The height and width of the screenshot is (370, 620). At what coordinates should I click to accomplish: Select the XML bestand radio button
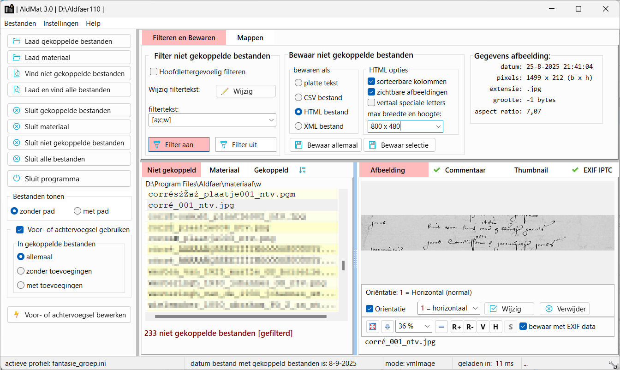(298, 126)
